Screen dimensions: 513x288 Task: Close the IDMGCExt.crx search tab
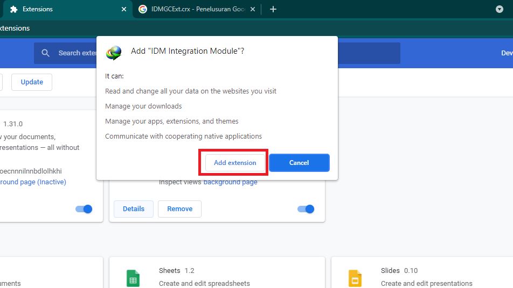253,9
